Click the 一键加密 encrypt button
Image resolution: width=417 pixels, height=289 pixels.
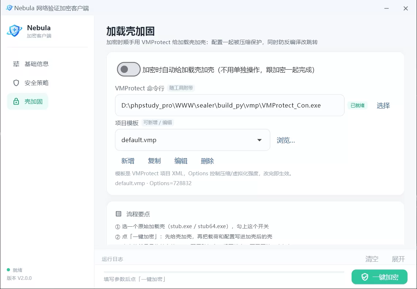point(379,277)
